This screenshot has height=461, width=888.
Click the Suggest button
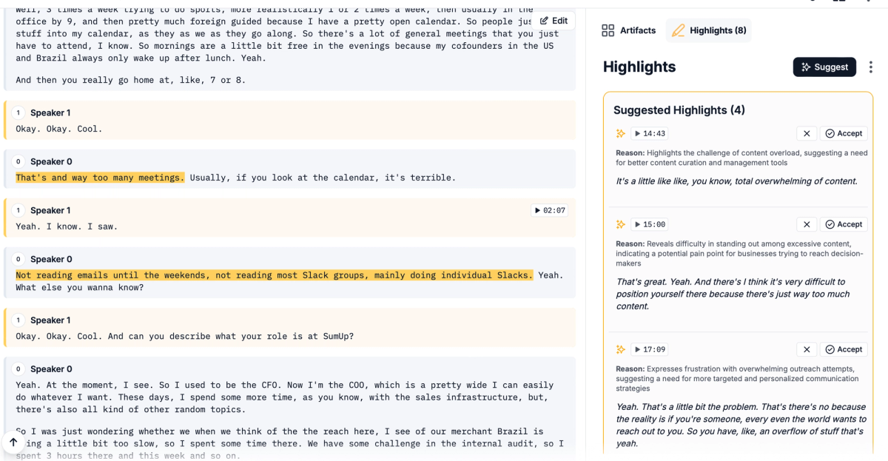824,67
